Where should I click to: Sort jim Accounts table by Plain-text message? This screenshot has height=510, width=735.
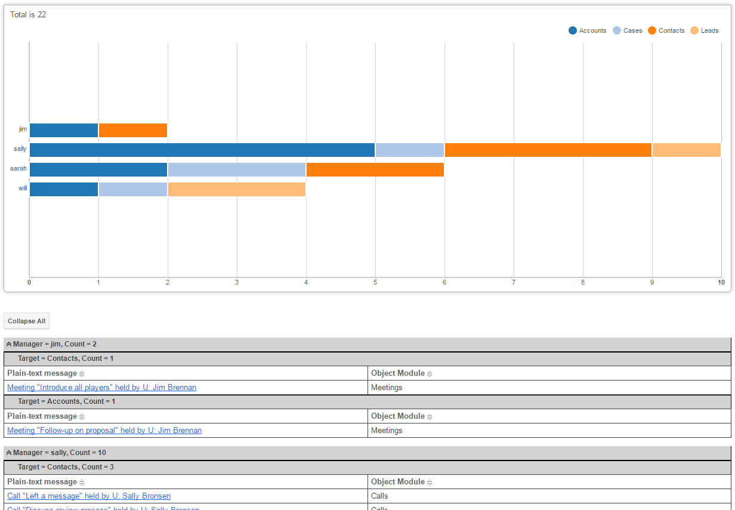(x=82, y=416)
